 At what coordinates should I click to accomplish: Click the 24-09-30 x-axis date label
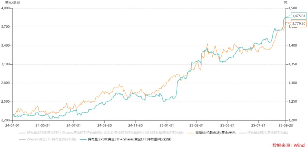tap(105, 125)
